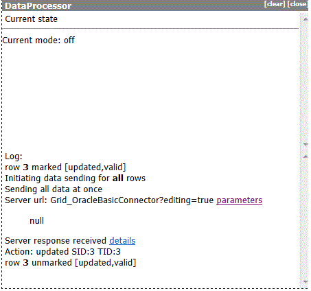Click the state pane scrollbar track
This screenshot has width=311, height=291.
[x=306, y=82]
